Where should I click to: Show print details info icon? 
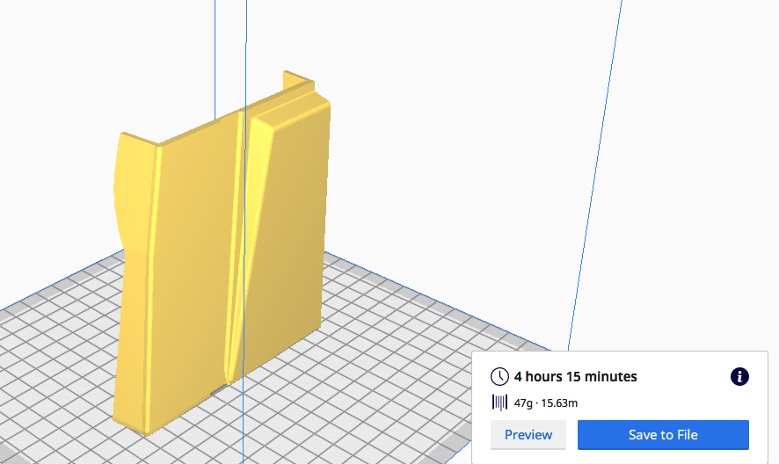pos(739,377)
